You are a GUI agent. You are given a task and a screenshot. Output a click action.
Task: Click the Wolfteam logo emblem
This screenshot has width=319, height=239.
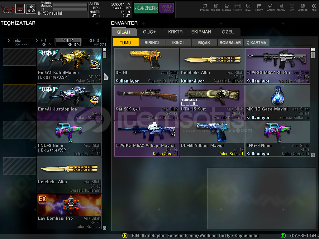[x=7, y=9]
